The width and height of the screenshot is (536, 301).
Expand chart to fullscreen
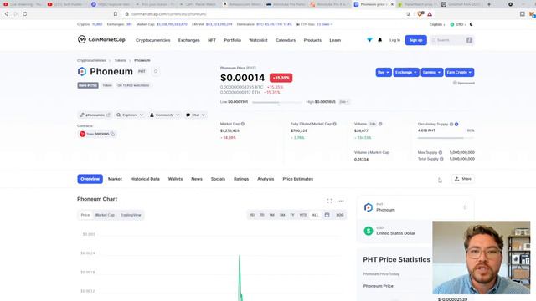(329, 201)
